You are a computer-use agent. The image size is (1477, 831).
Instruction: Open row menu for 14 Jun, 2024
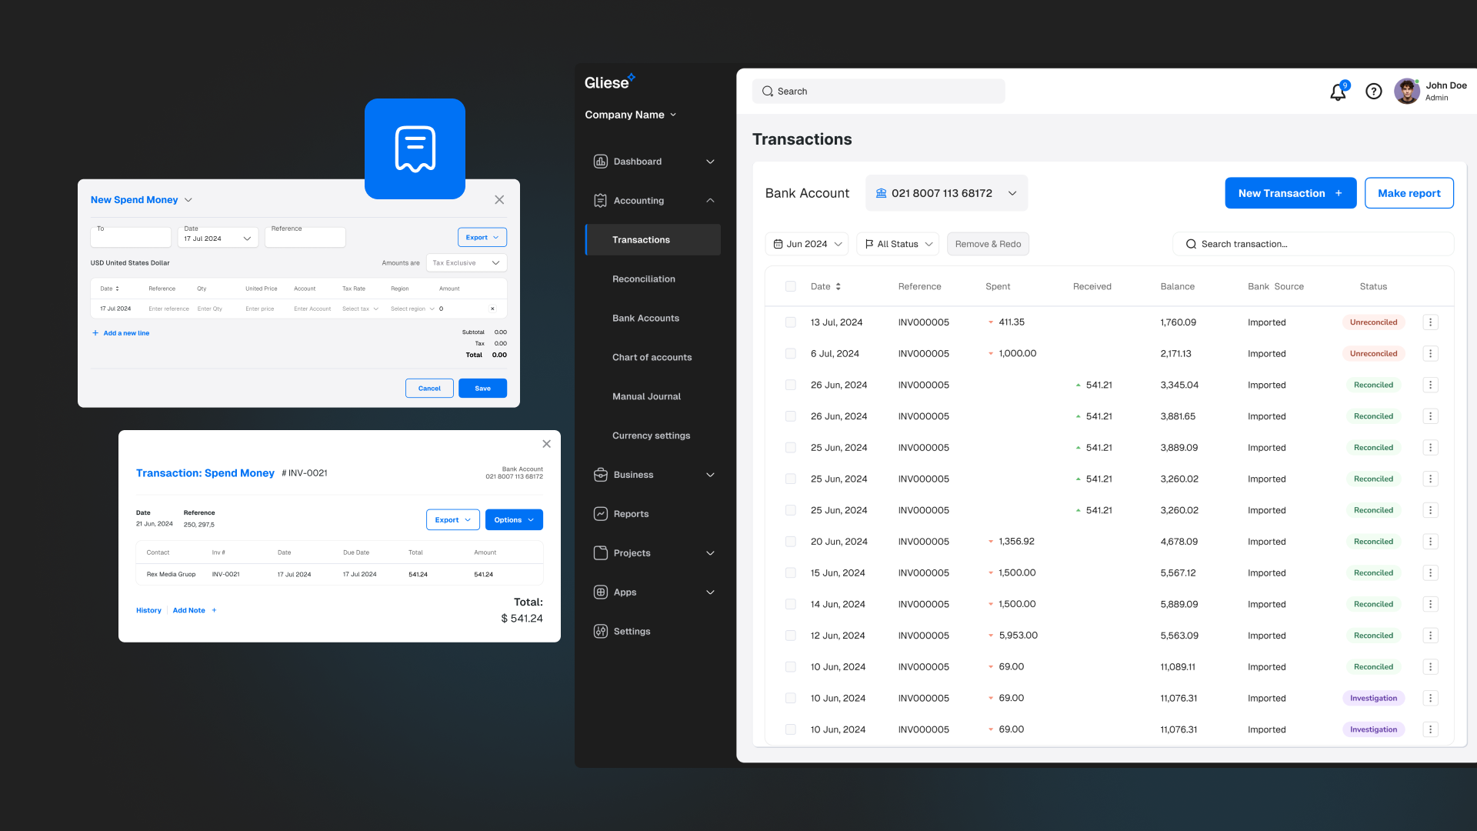[1431, 605]
